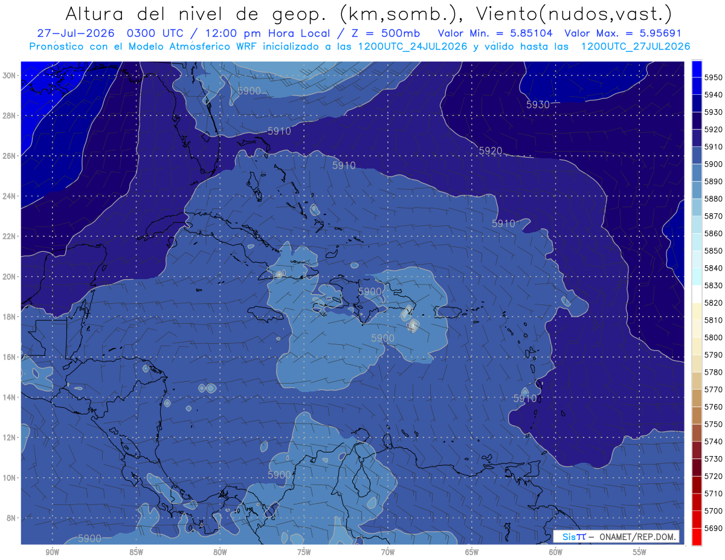Click the 5850 colorbar legend value
This screenshot has width=725, height=560.
pyautogui.click(x=713, y=251)
